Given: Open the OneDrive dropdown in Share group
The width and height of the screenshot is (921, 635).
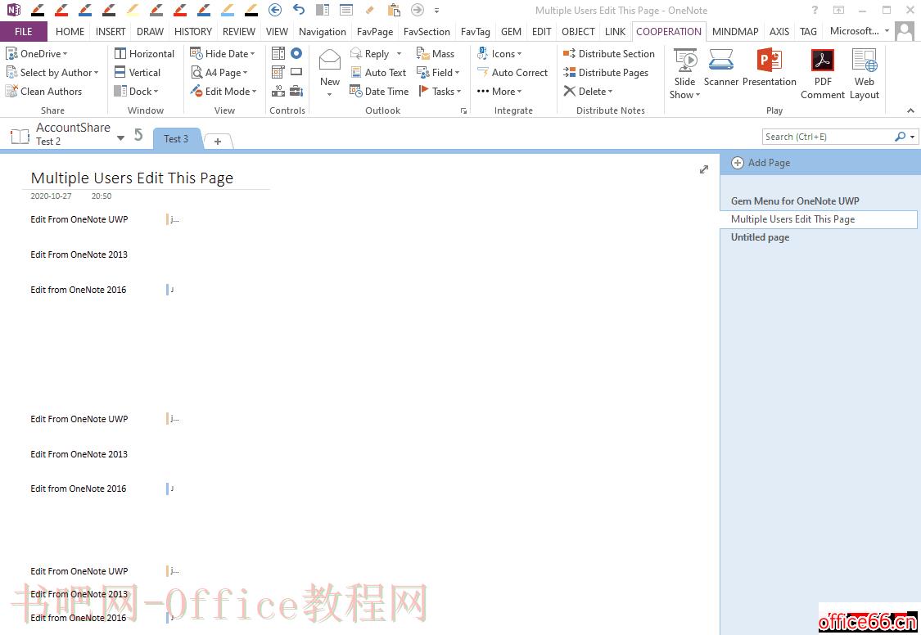Looking at the screenshot, I should point(36,53).
